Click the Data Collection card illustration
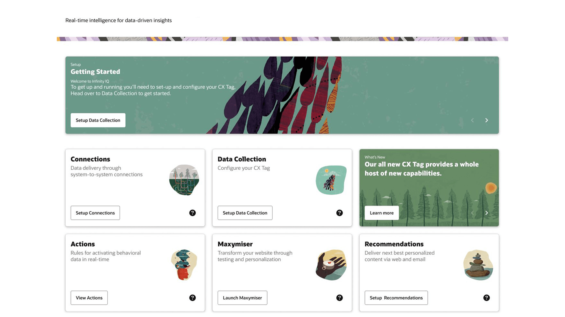565x317 pixels. click(x=331, y=180)
